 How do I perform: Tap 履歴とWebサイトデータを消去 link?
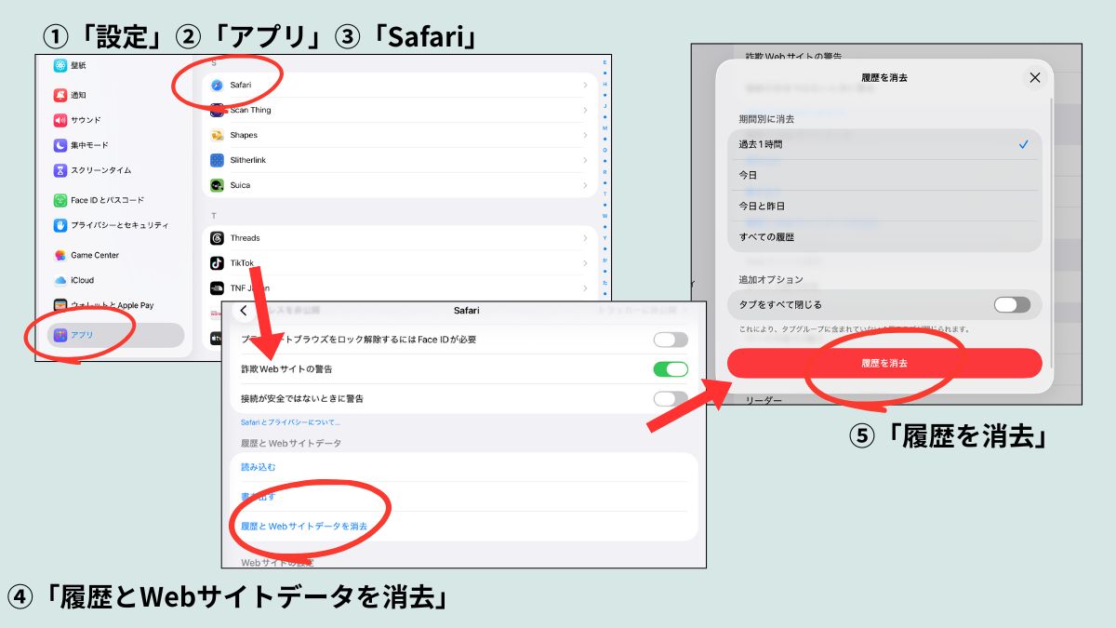click(x=304, y=527)
